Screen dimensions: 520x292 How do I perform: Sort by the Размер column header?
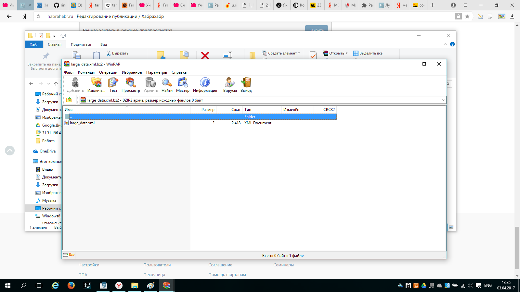pyautogui.click(x=203, y=110)
